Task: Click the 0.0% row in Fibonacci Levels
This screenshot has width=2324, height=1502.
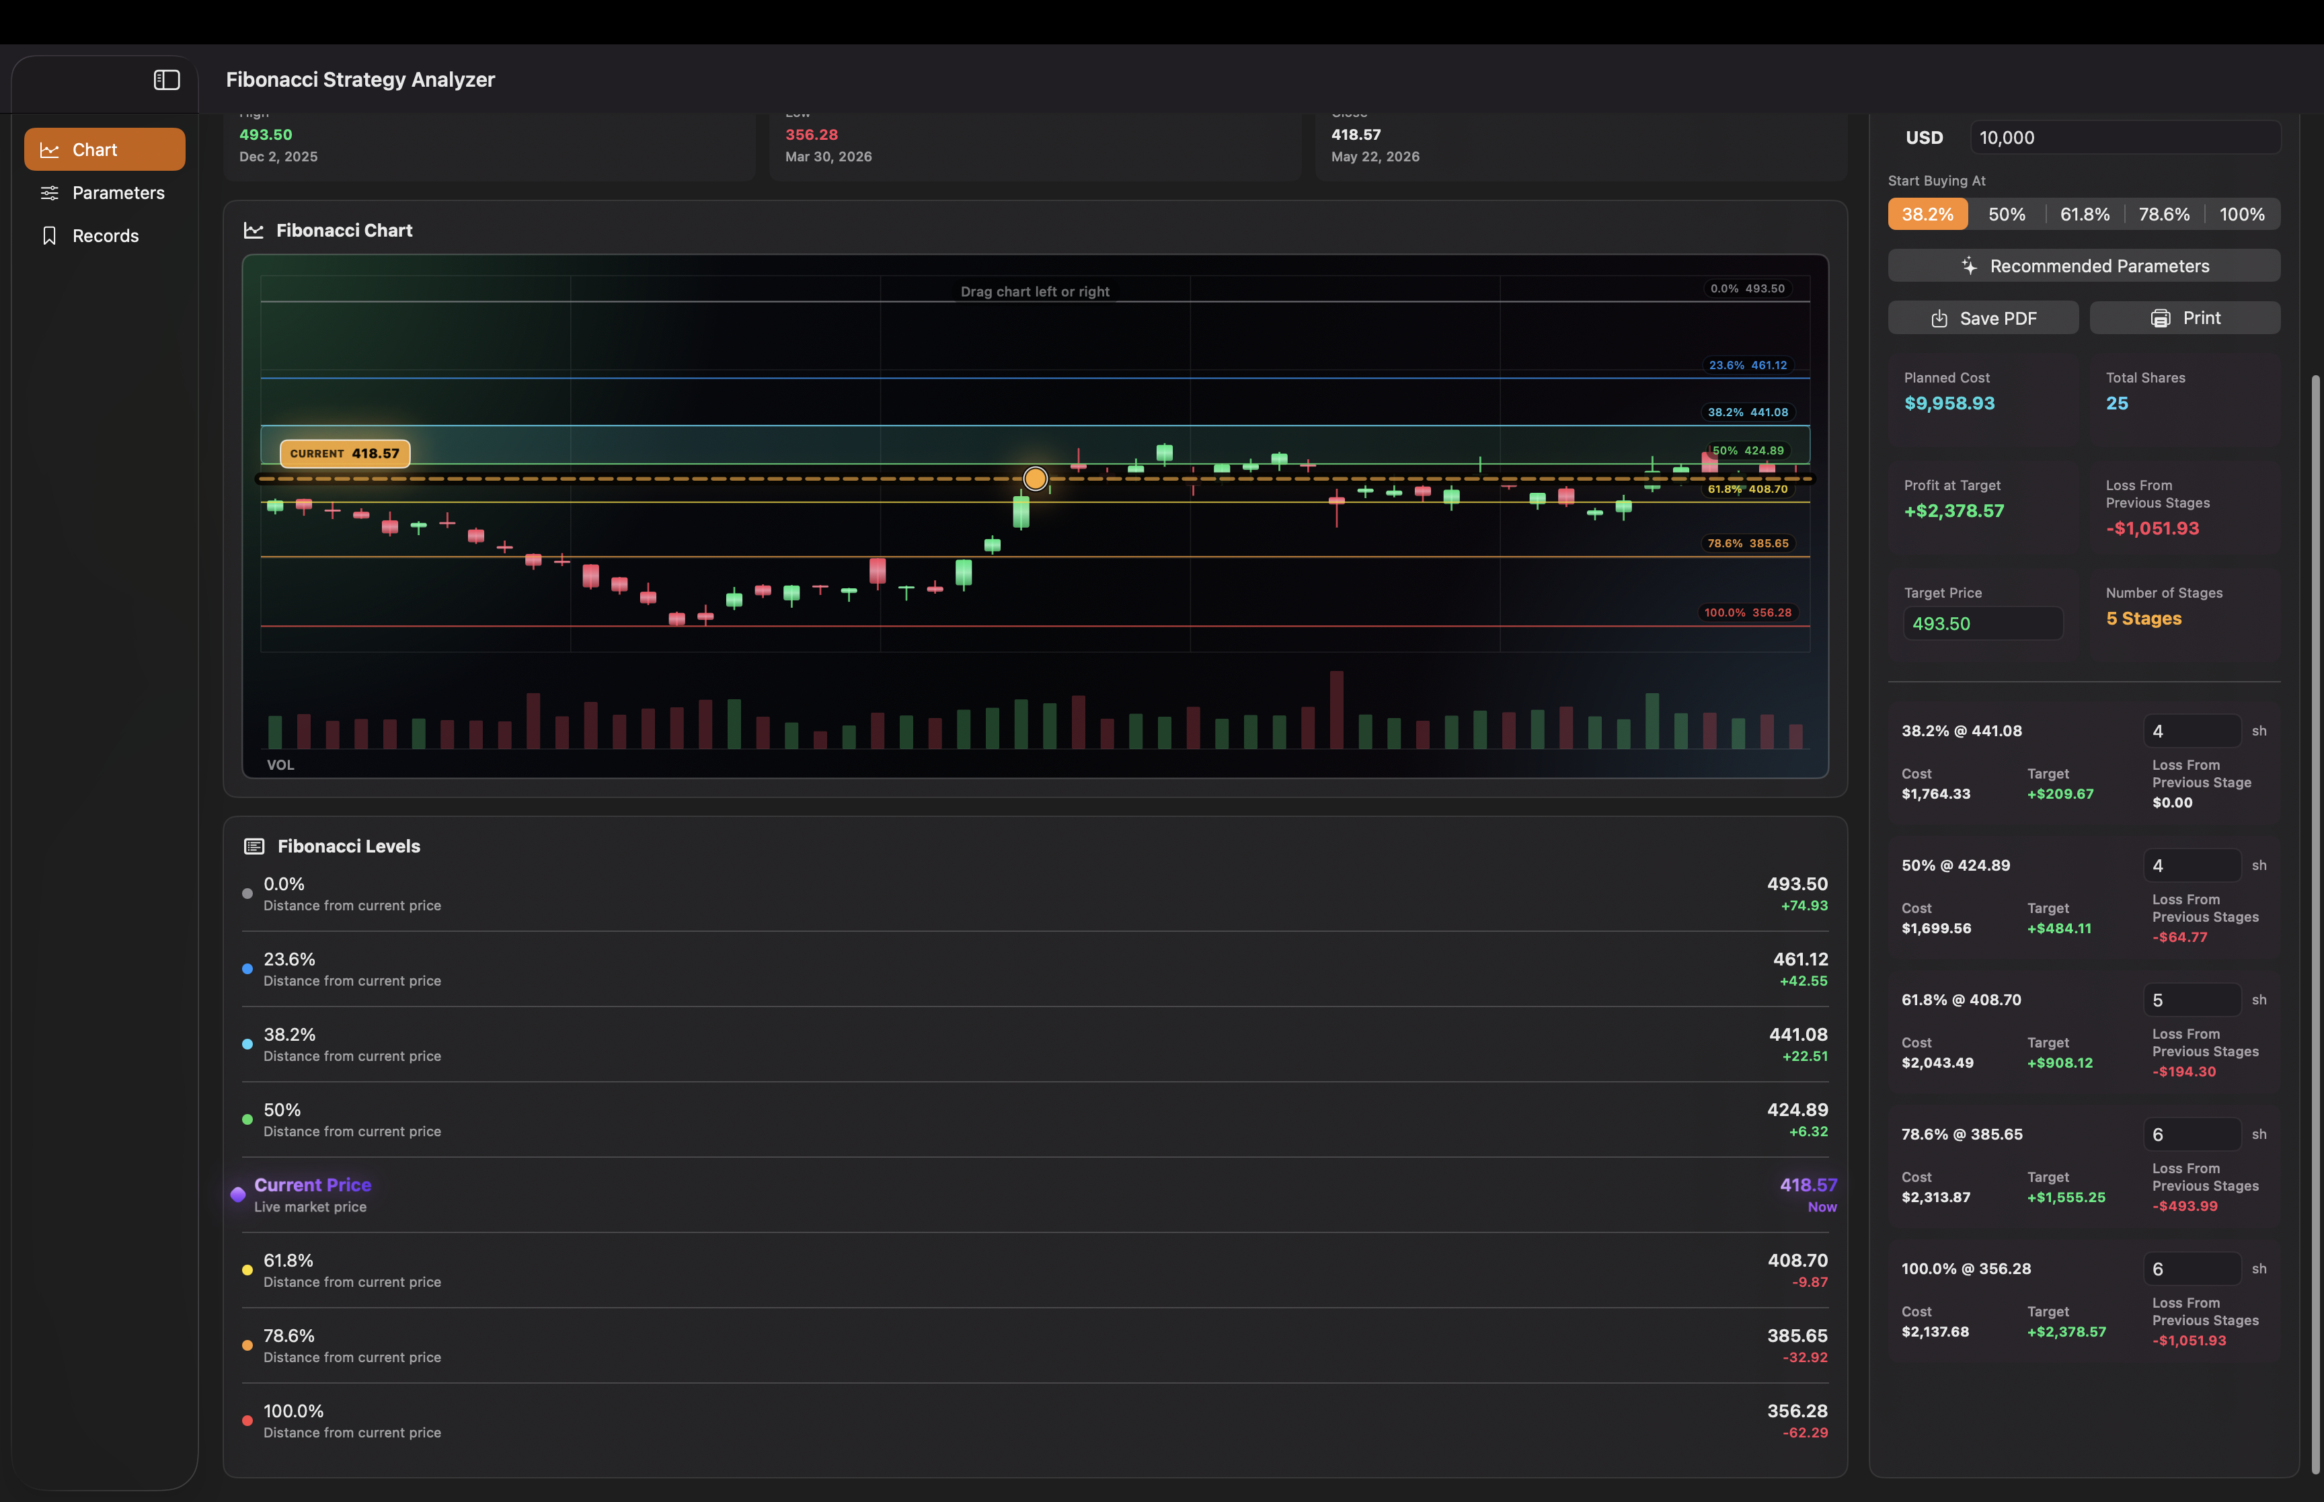Action: click(x=1035, y=894)
